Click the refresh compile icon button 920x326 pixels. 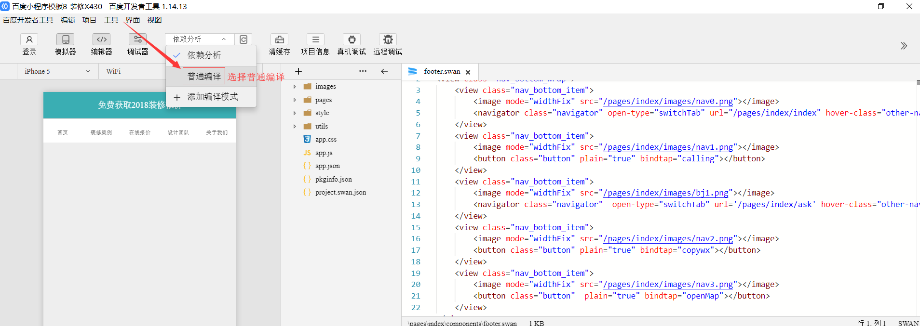pos(244,39)
